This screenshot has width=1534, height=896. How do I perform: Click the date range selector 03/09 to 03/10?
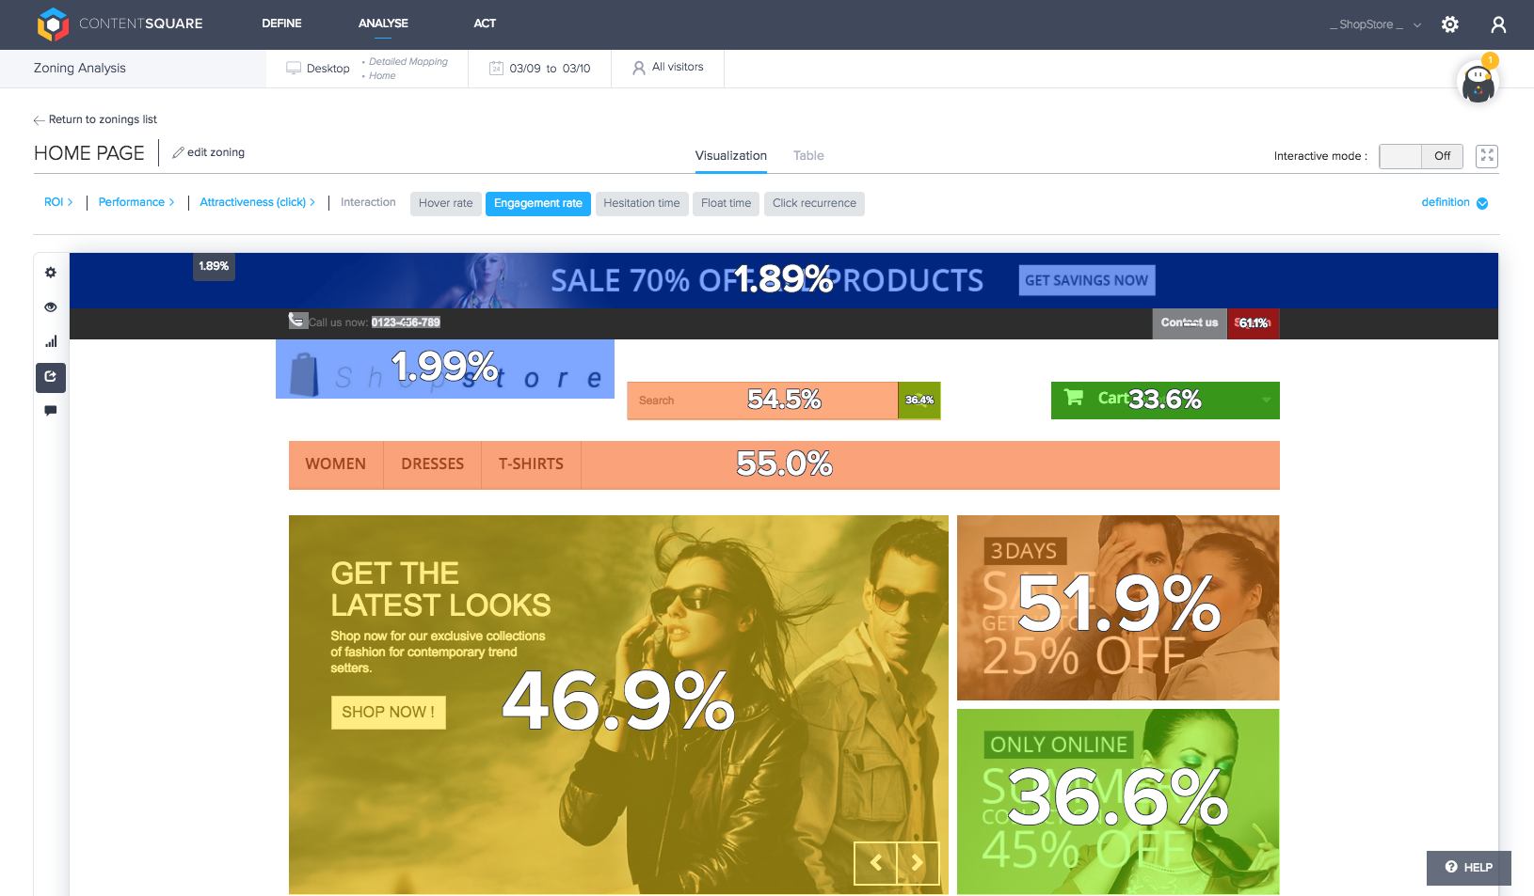coord(539,67)
